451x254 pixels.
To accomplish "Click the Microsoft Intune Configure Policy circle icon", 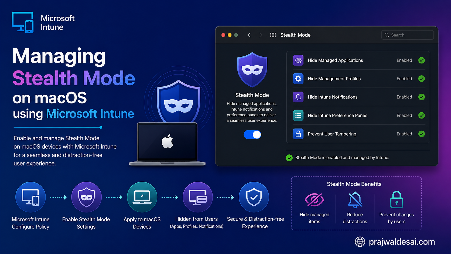I will point(30,197).
